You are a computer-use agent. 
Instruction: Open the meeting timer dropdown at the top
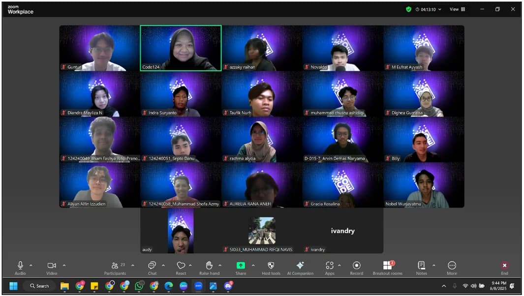[428, 9]
